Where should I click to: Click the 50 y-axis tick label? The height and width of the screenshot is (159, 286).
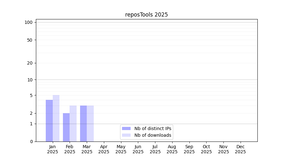coord(30,40)
